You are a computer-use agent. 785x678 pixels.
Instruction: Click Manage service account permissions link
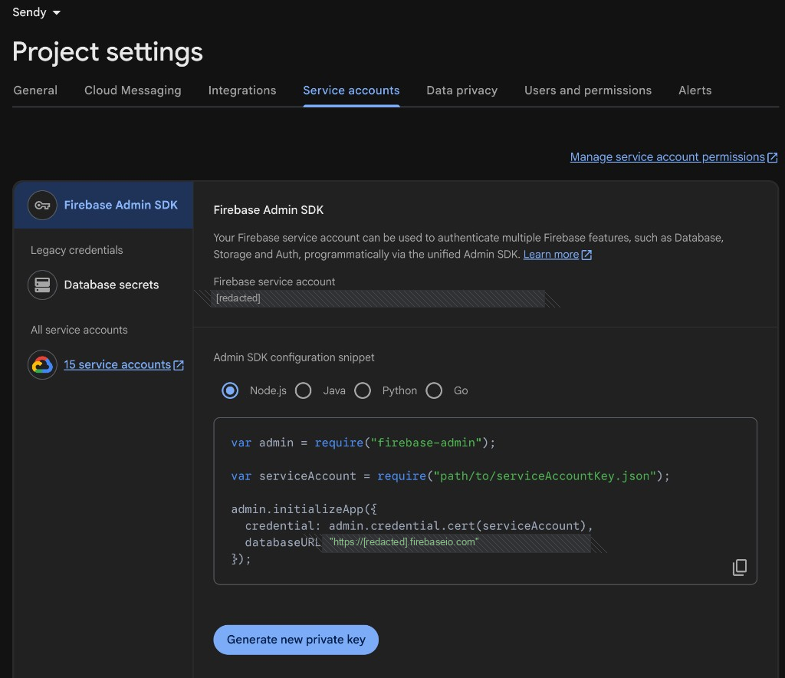click(x=668, y=156)
